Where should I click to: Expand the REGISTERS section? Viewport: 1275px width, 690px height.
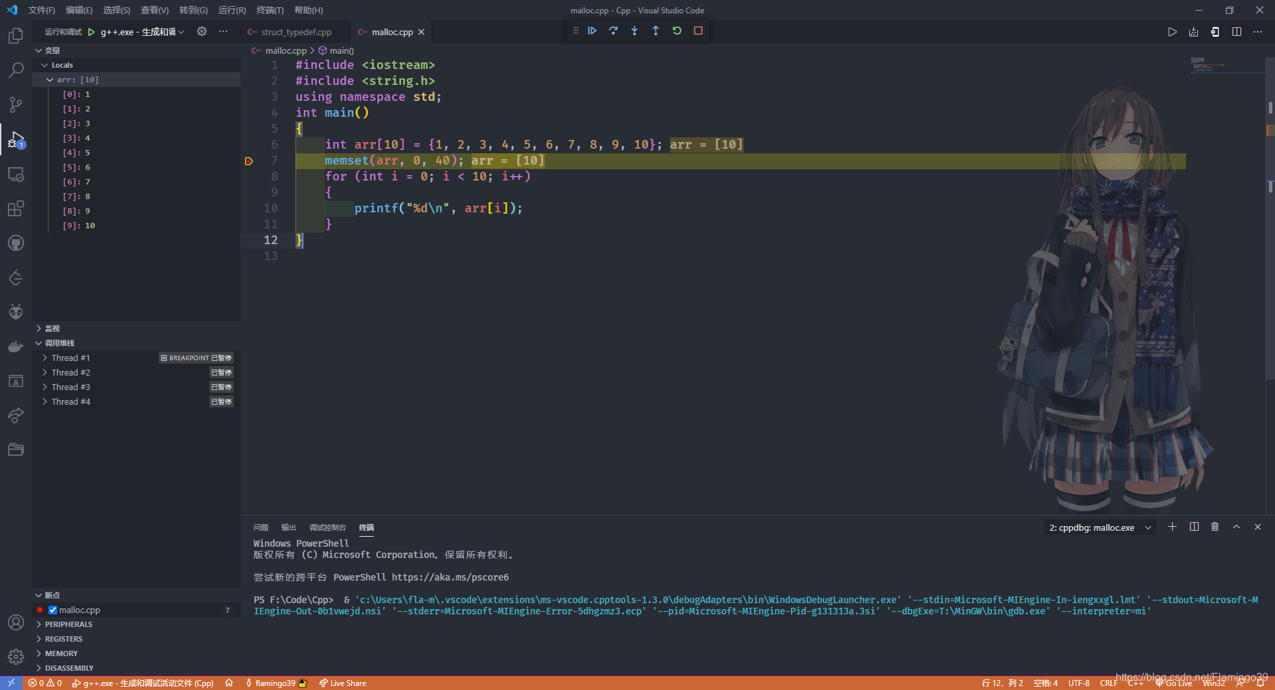click(x=136, y=639)
